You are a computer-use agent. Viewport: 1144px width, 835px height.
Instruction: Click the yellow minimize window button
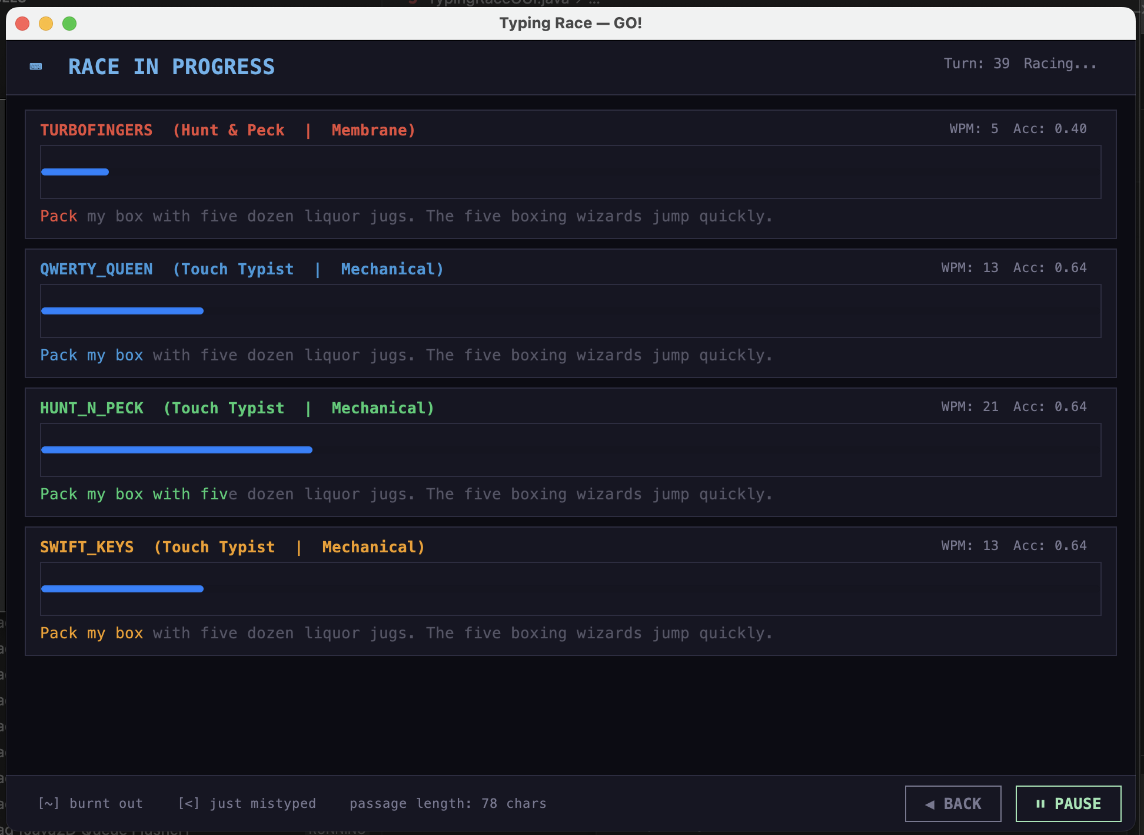click(46, 24)
